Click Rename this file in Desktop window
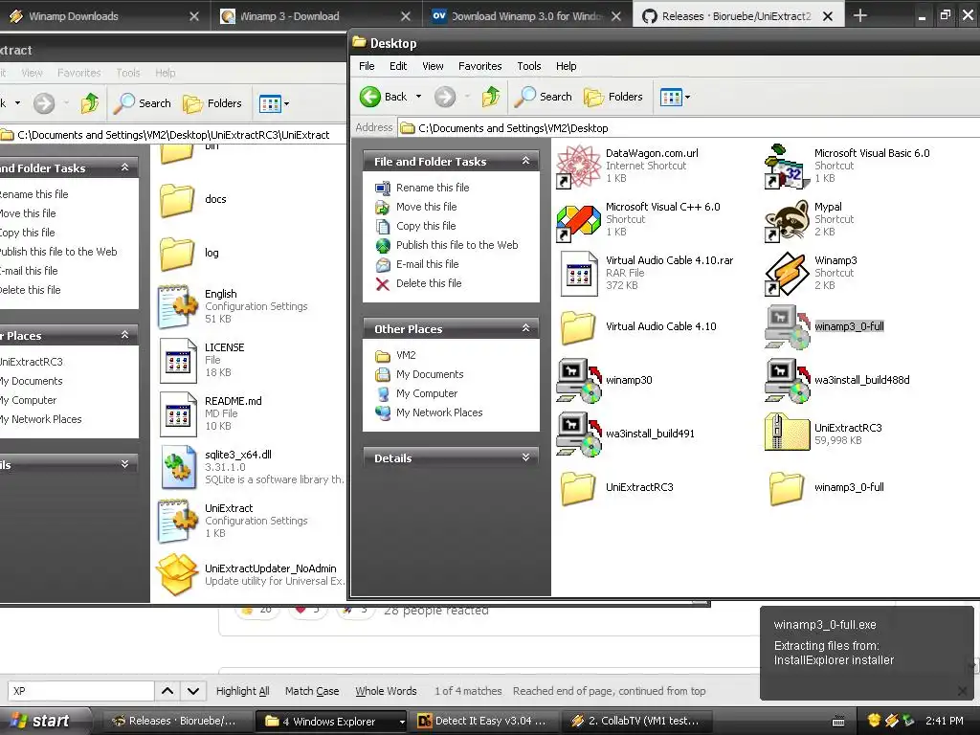Image resolution: width=980 pixels, height=735 pixels. tap(433, 188)
